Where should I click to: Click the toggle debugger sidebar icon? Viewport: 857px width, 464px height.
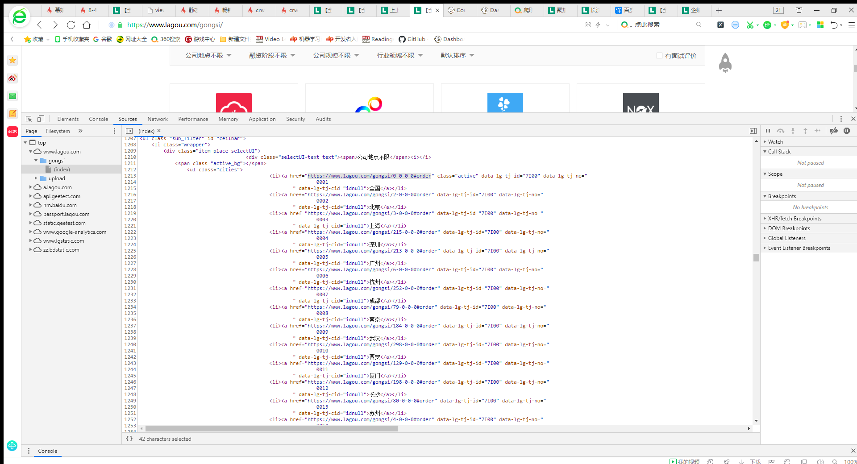[753, 131]
